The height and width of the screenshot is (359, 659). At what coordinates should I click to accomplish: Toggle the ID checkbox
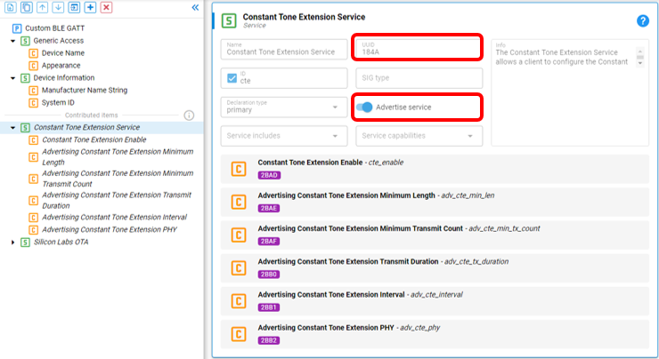232,78
